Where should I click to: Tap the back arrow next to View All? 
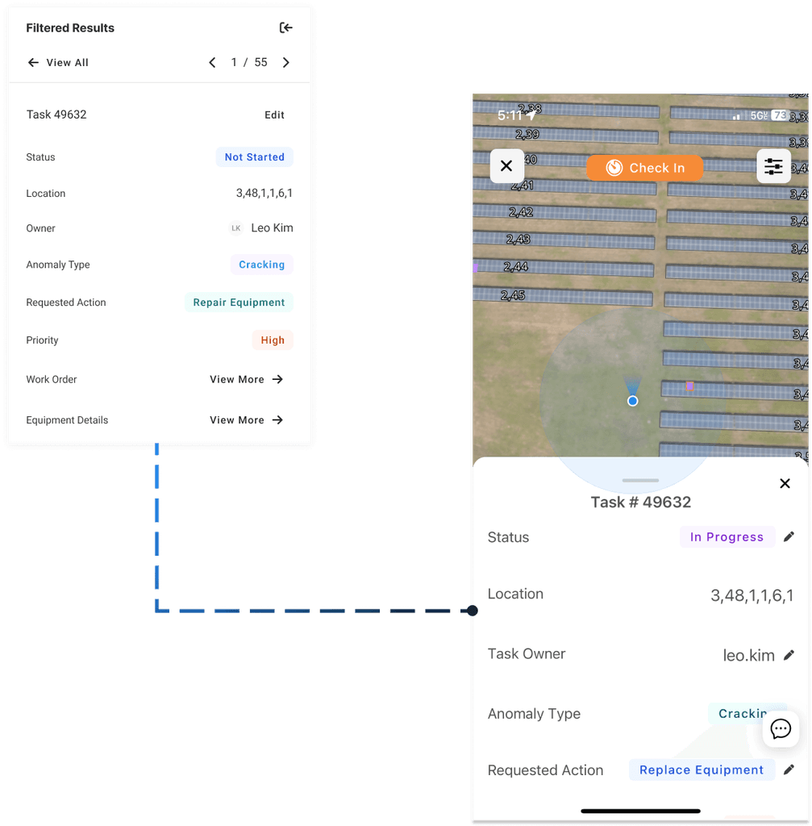pos(32,62)
